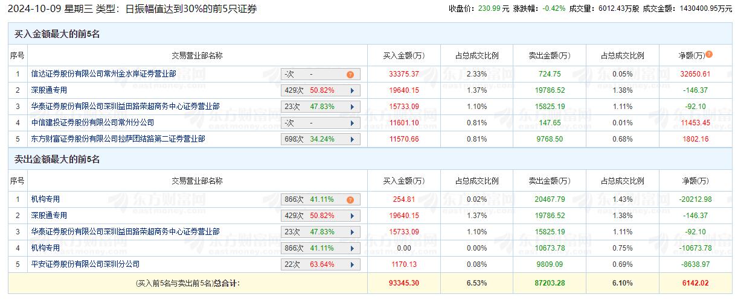Open the 华泰证券 link in the buy table
Screen dimensions: 738x300
(x=125, y=107)
